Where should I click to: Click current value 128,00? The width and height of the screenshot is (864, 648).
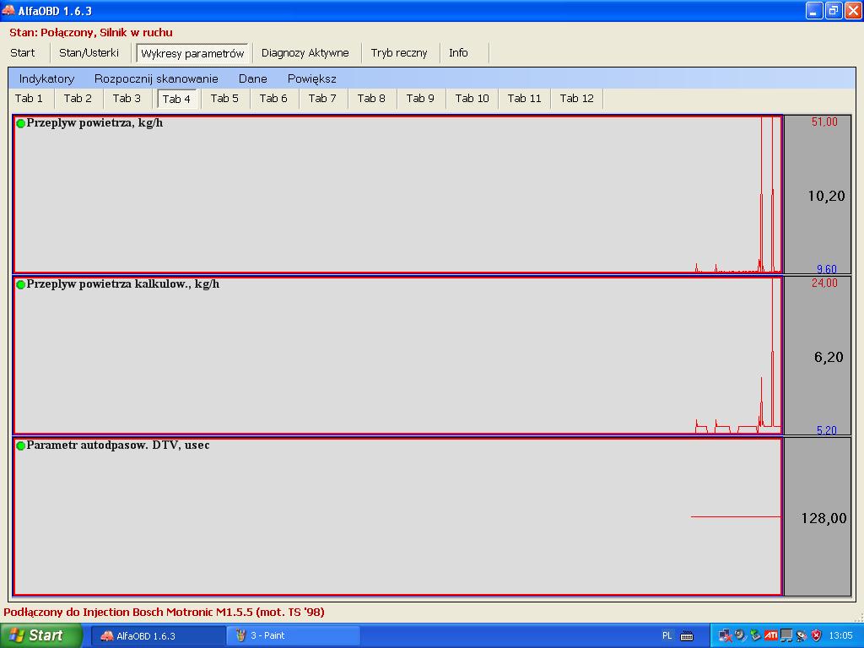(x=823, y=518)
